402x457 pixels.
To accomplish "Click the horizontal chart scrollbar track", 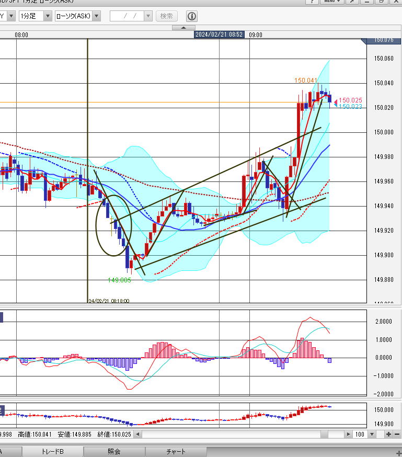I will 235,435.
